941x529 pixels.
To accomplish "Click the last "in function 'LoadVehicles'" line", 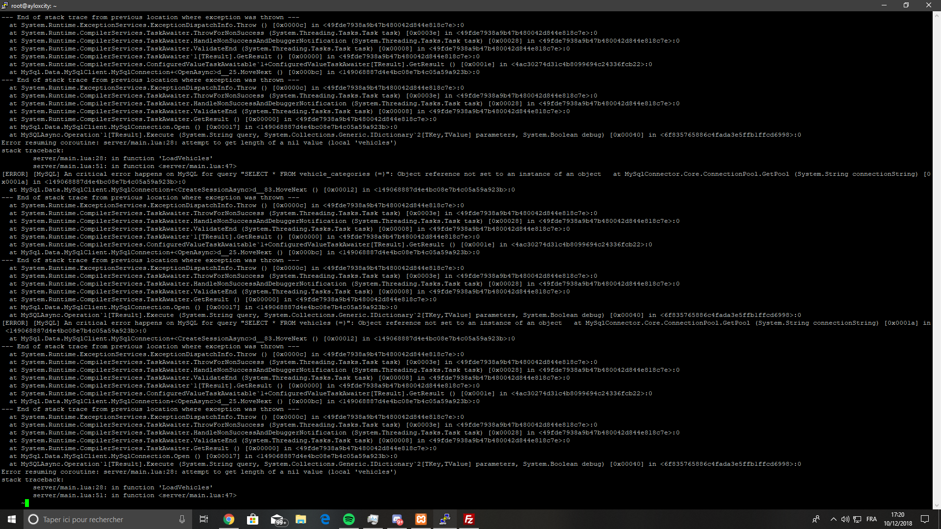I will tap(123, 487).
